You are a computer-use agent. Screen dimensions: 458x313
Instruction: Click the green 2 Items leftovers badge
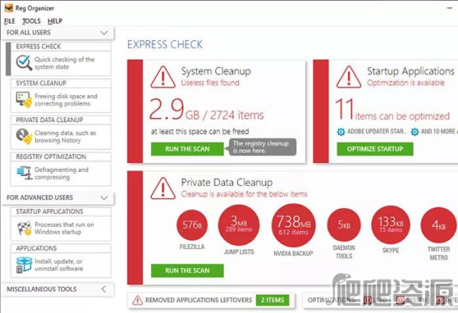[273, 300]
